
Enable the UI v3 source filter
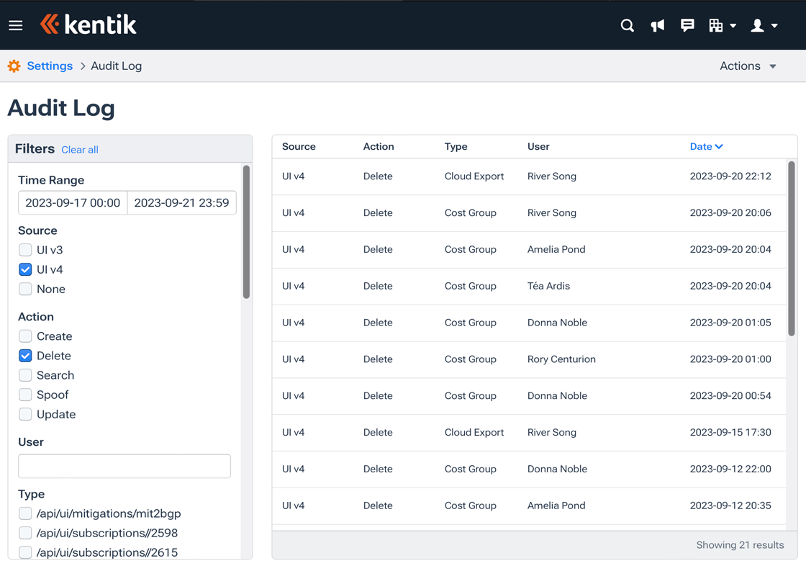point(24,250)
